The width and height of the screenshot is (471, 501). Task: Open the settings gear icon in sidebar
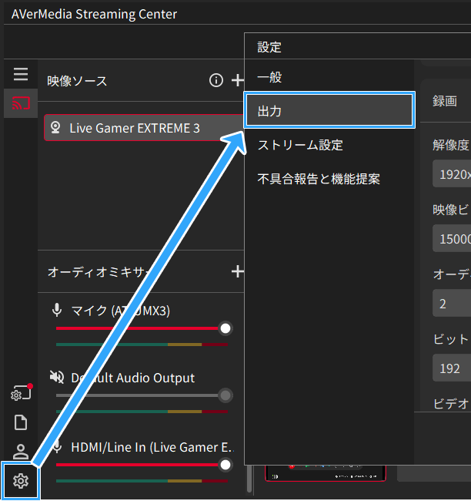(x=21, y=481)
